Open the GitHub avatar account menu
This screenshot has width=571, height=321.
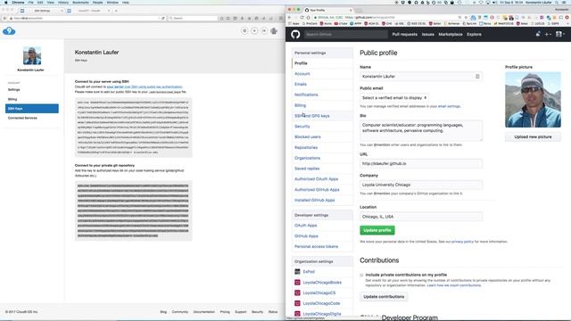pos(560,34)
